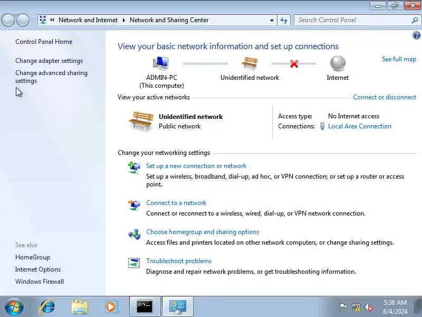This screenshot has height=317, width=422.
Task: Click the Troubleshoot problems icon
Action: (x=134, y=263)
